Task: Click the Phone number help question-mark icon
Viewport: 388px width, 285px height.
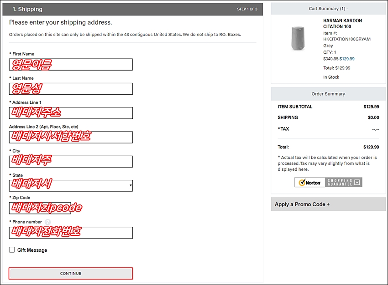Action: tap(48, 222)
